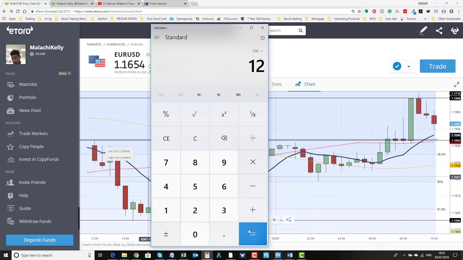Viewport: 463px width, 260px height.
Task: Open the Calculator history panel icon
Action: coord(262,38)
